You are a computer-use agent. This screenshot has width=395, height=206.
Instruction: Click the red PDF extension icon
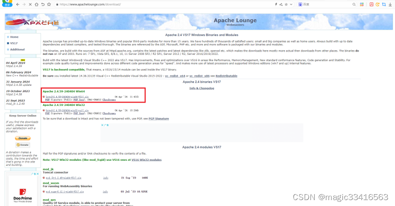[x=371, y=4]
